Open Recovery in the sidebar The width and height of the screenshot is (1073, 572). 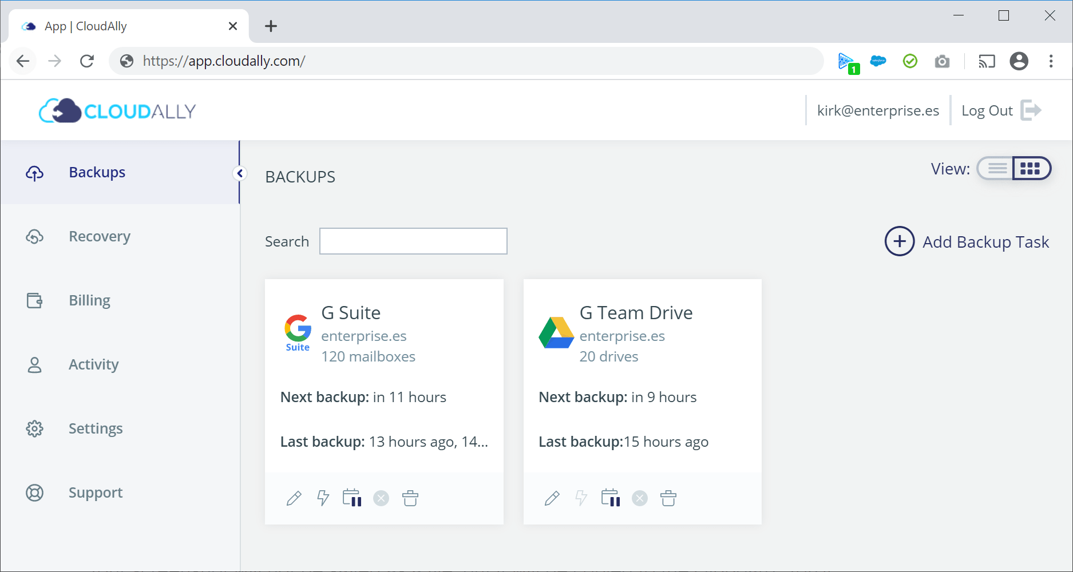point(120,236)
